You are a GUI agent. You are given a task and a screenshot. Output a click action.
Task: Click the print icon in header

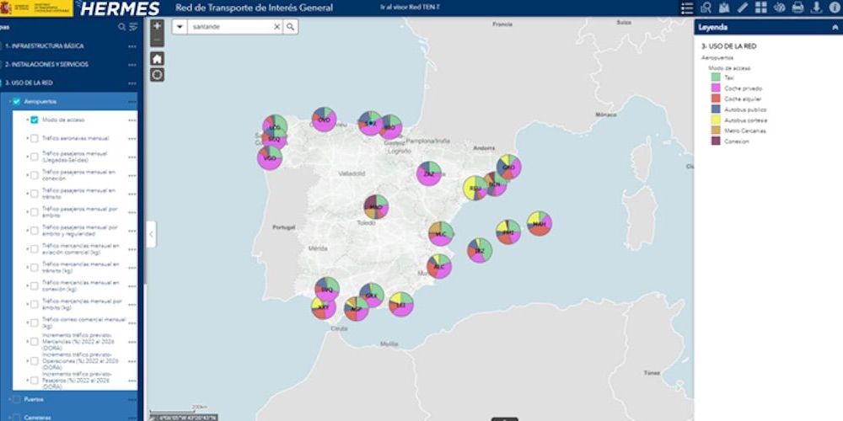click(x=797, y=8)
